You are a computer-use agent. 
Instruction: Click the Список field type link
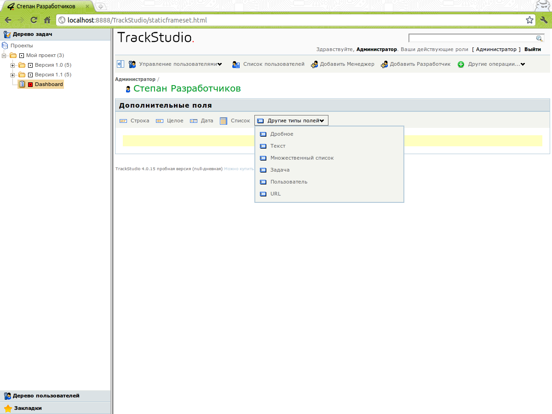point(241,121)
